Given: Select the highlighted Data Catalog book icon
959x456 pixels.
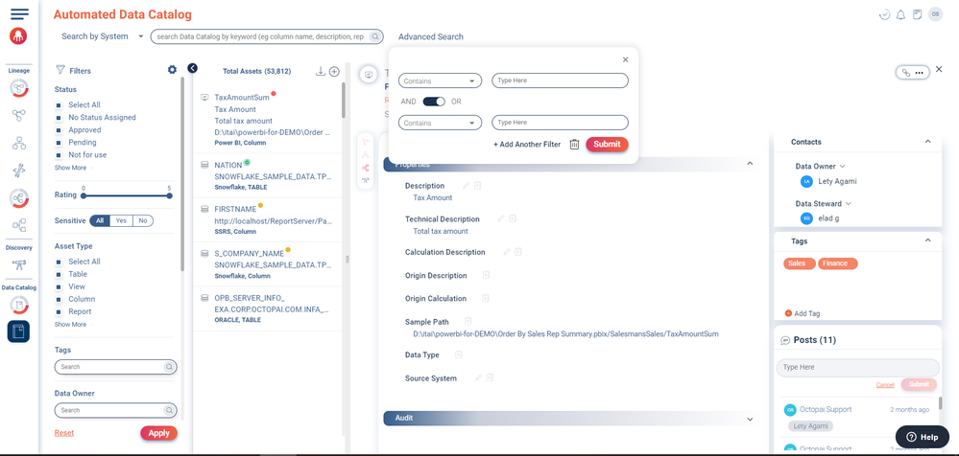Looking at the screenshot, I should 18,331.
